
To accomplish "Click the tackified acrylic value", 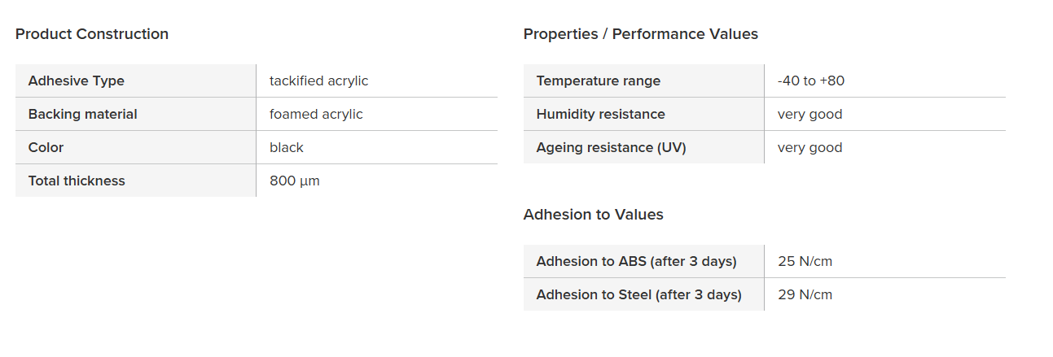I will 318,81.
